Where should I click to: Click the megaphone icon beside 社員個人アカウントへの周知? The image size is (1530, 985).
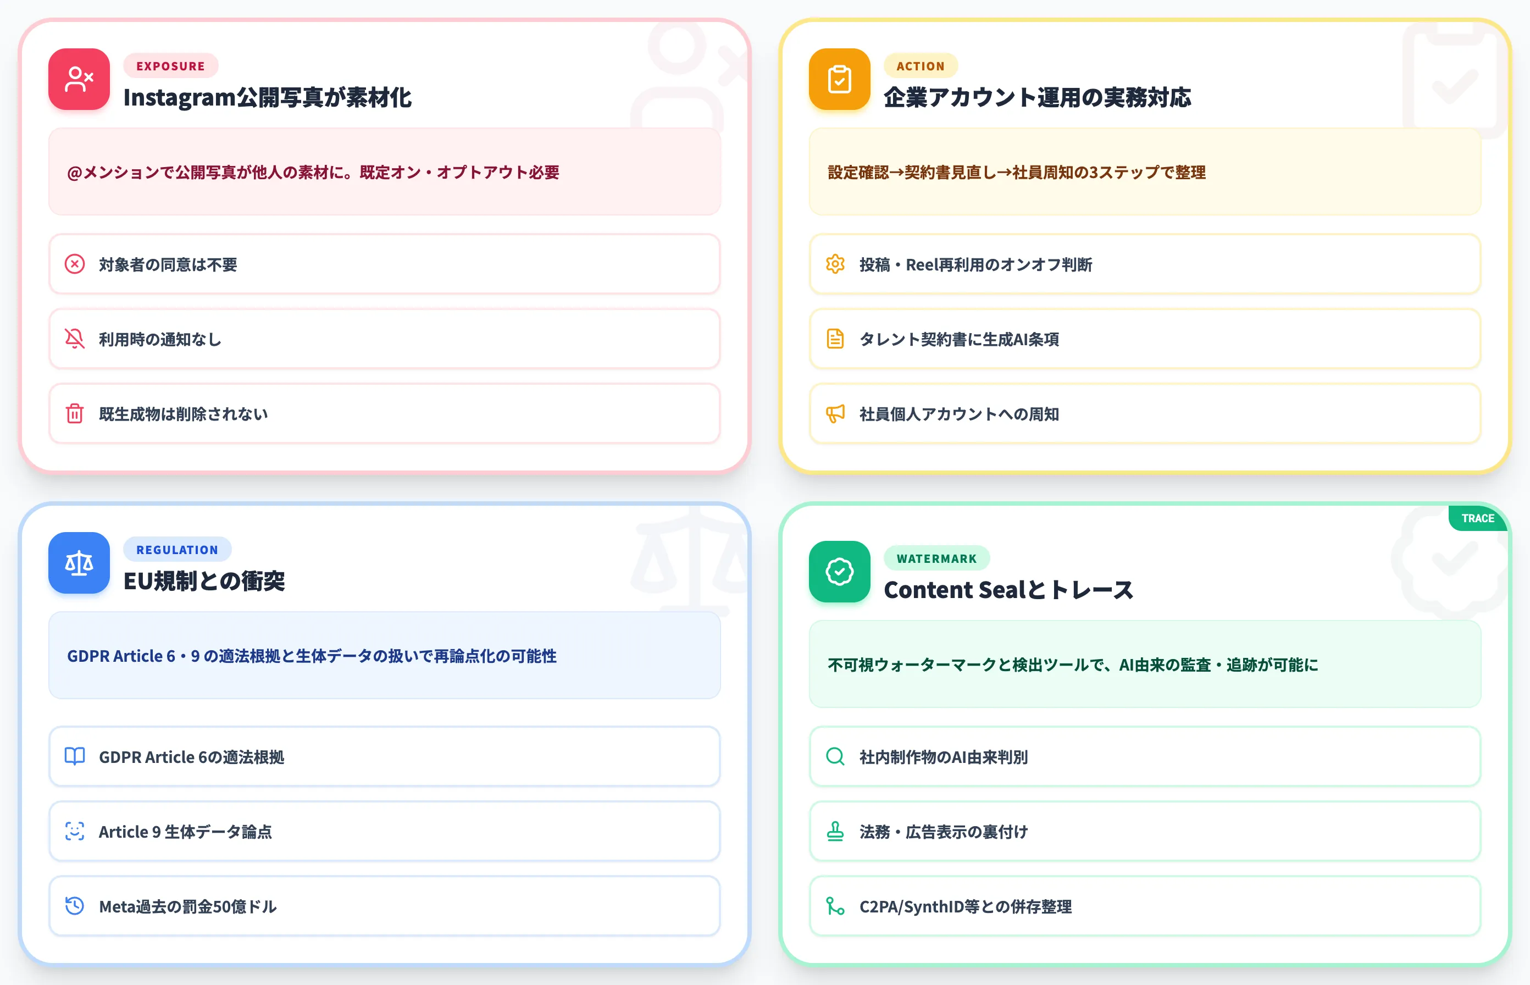(835, 414)
